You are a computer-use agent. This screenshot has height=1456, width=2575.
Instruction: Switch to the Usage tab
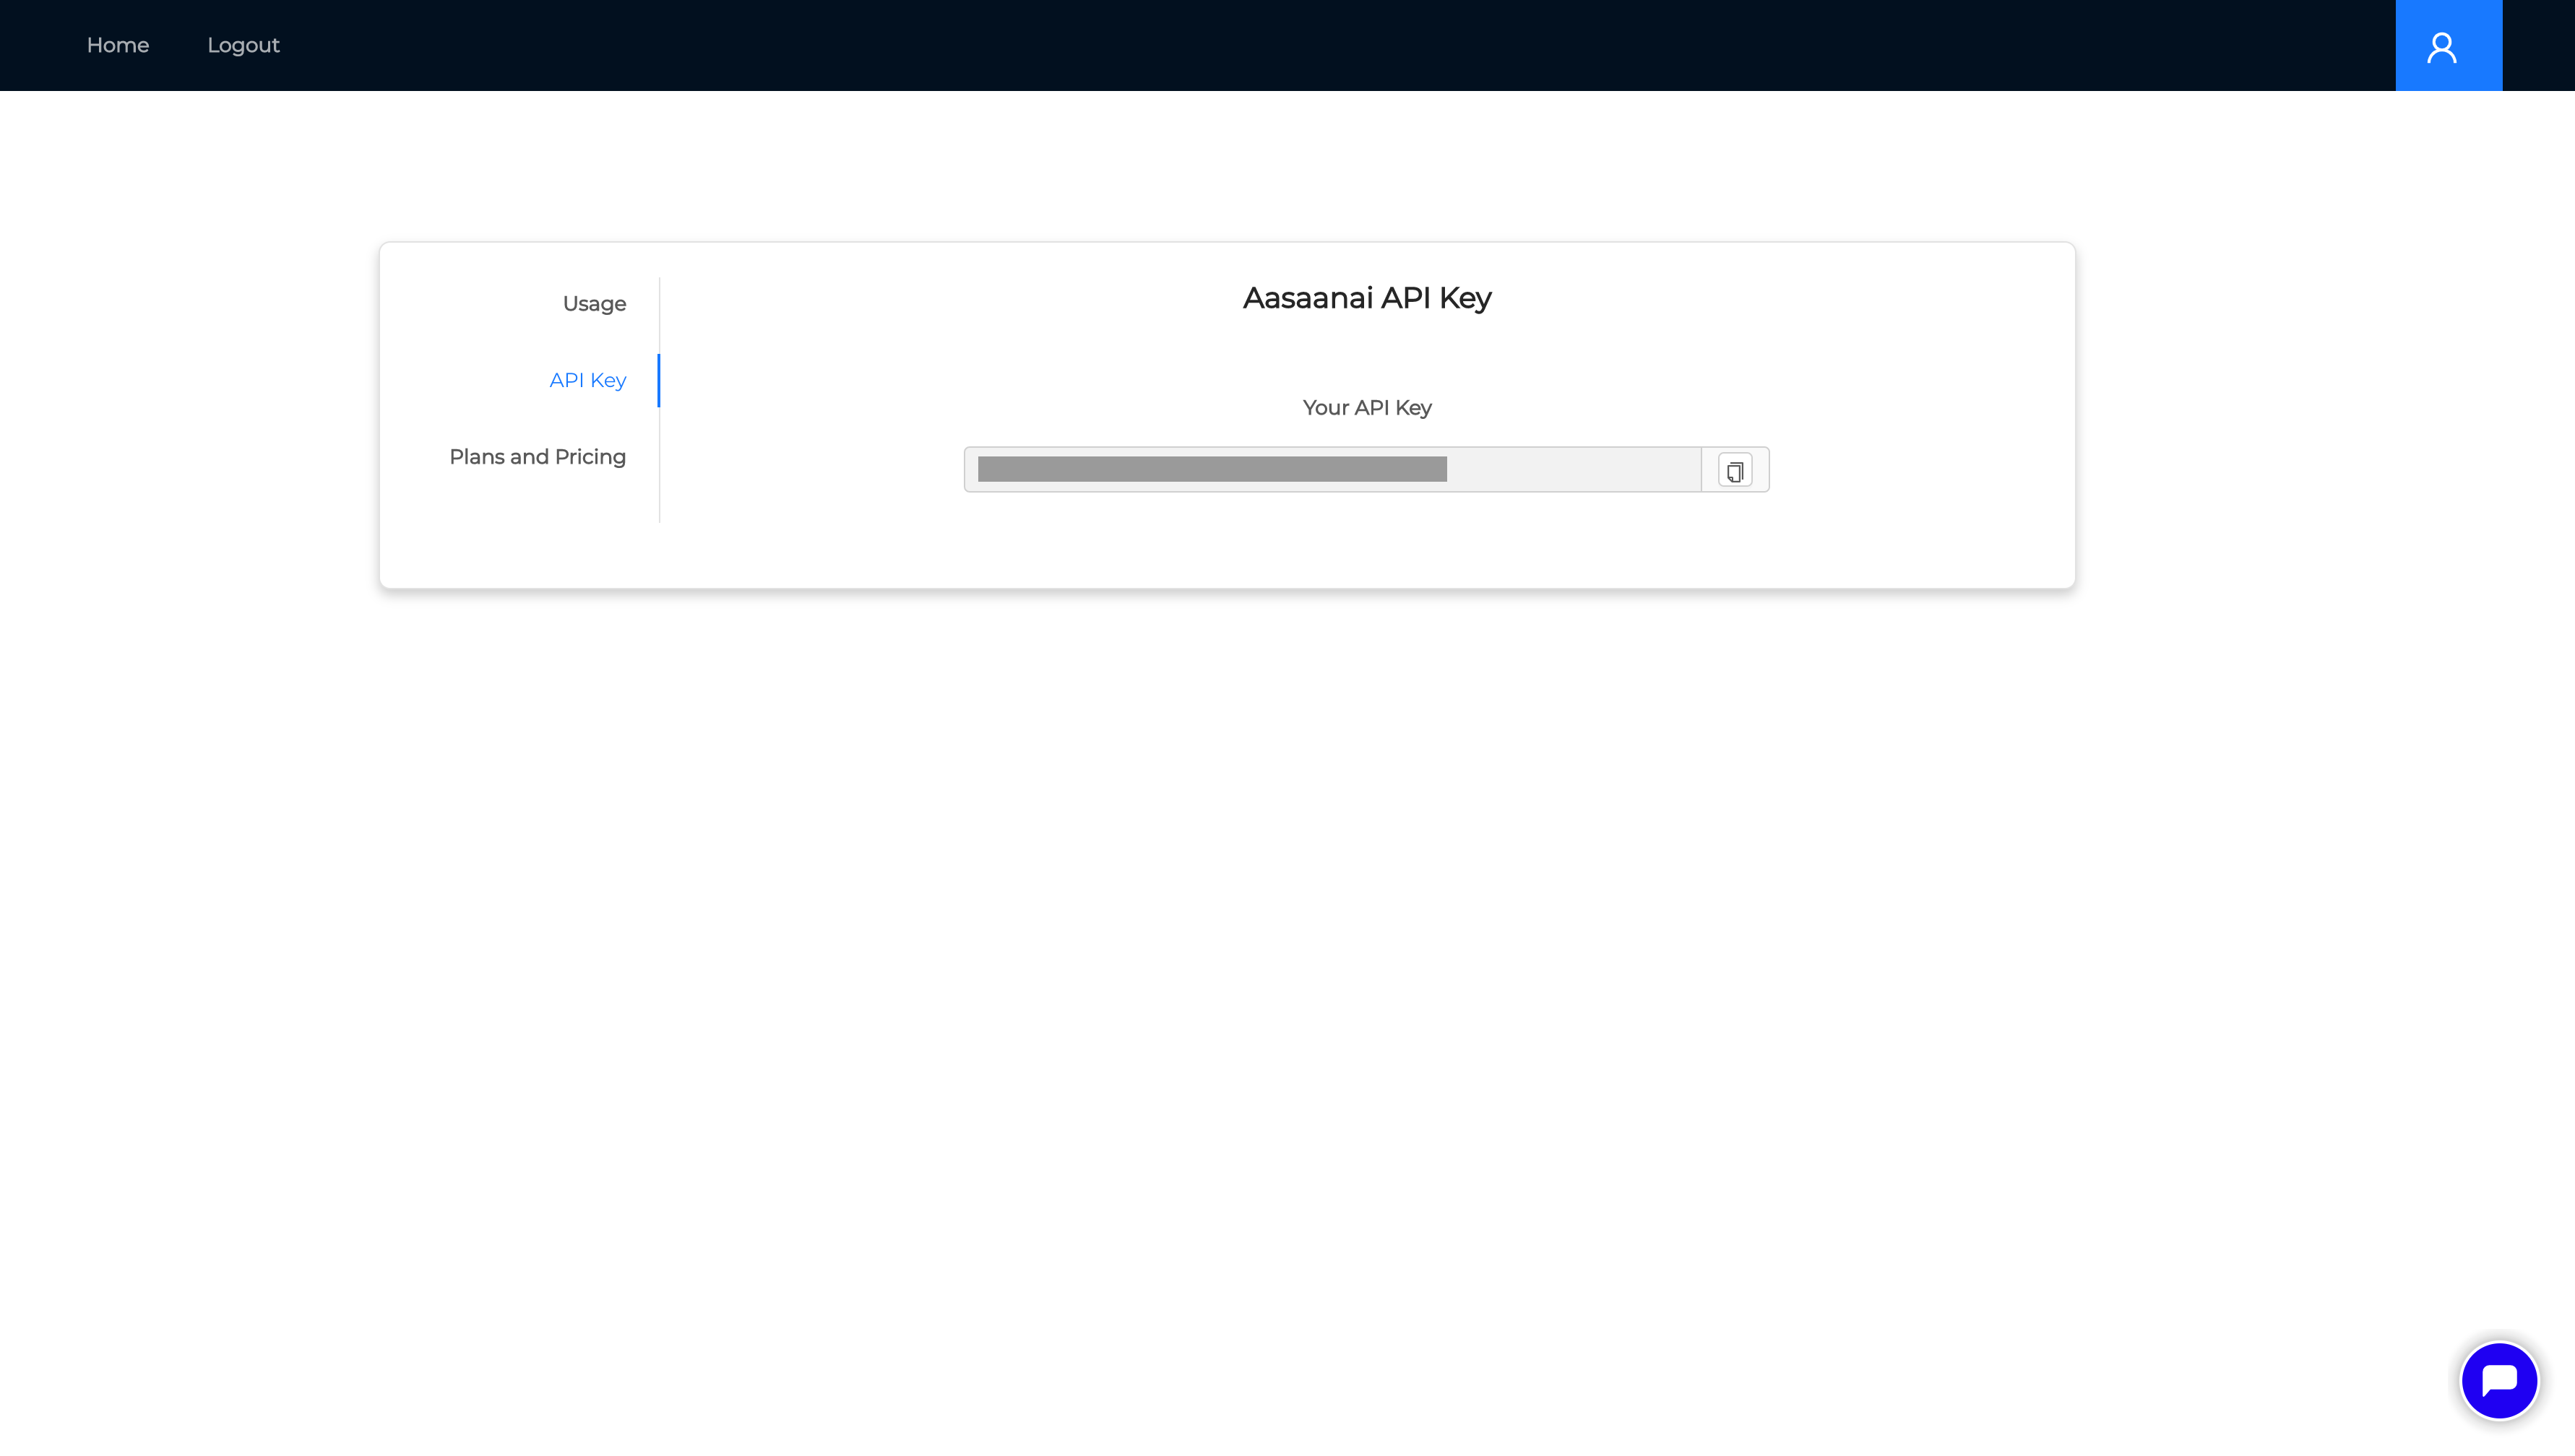point(594,304)
